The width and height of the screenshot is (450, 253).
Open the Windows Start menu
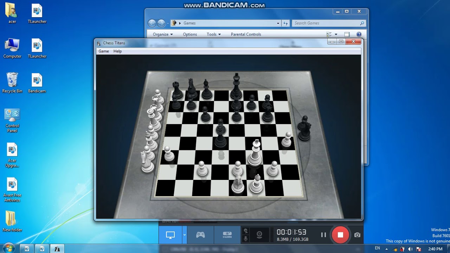point(8,248)
